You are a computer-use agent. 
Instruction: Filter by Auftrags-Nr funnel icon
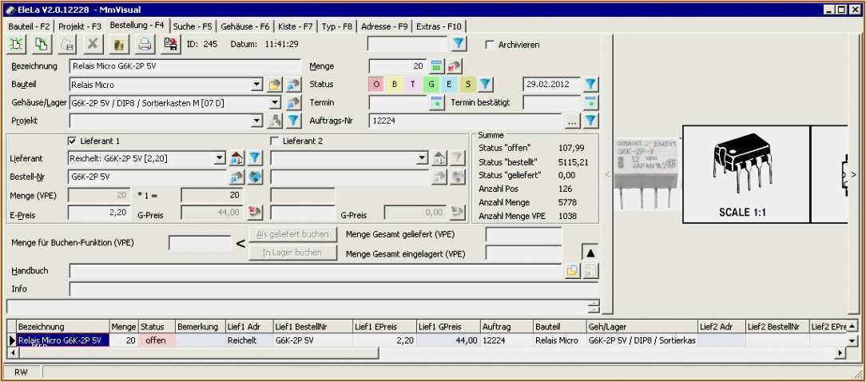(x=591, y=121)
